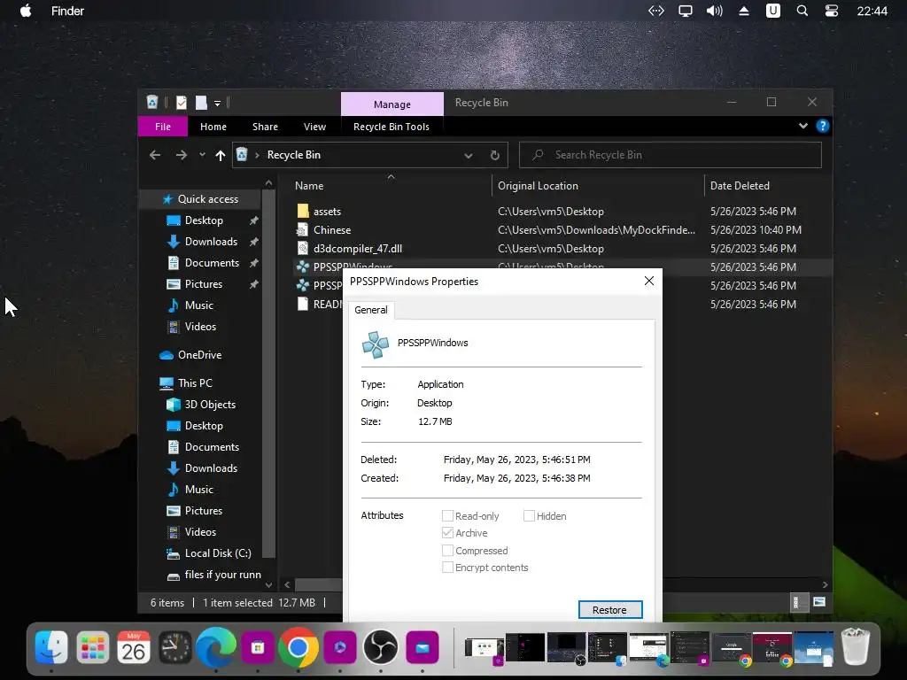Expand the address bar history dropdown
Image resolution: width=907 pixels, height=680 pixels.
point(468,156)
